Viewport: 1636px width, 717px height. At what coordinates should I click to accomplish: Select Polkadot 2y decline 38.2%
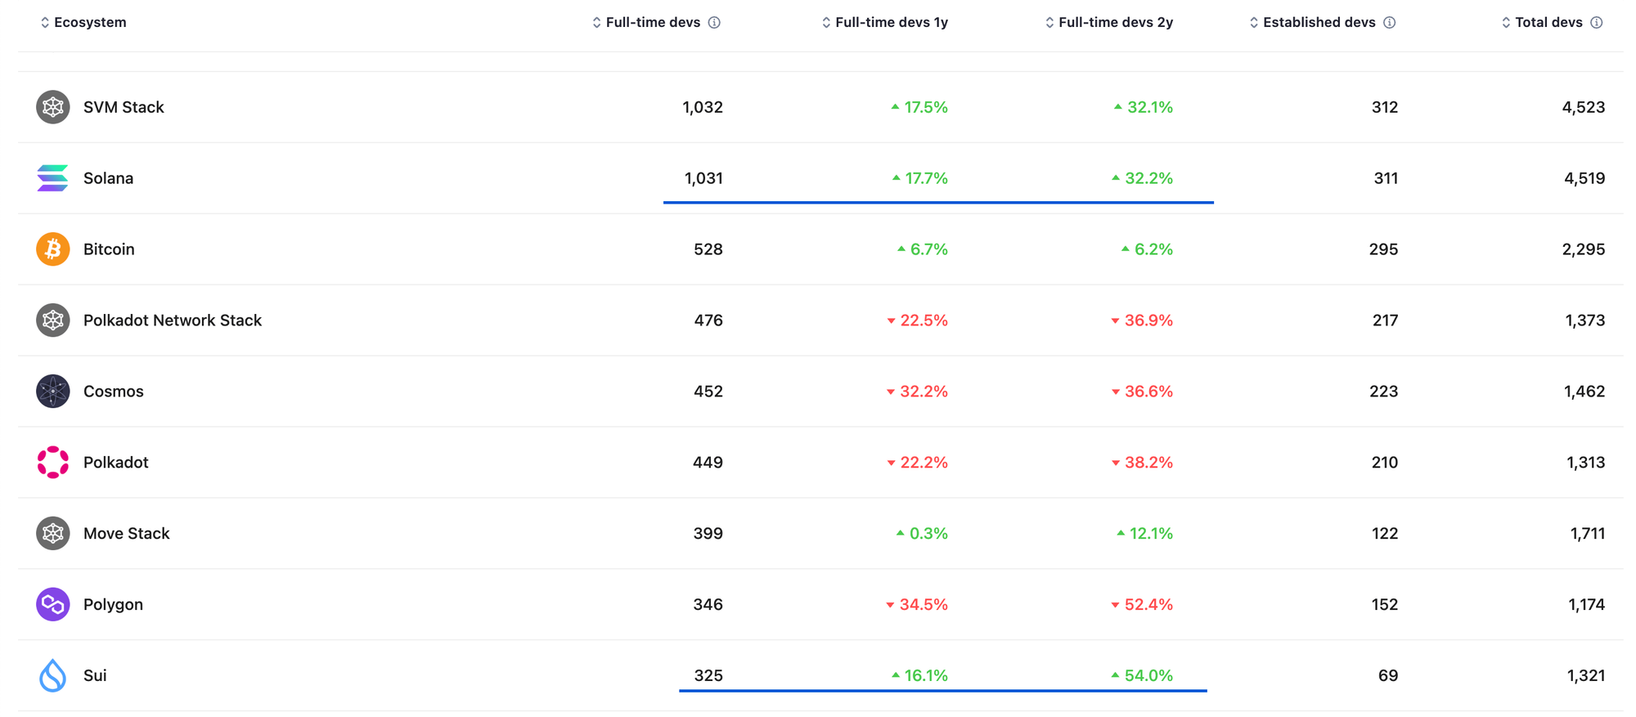(x=1142, y=462)
